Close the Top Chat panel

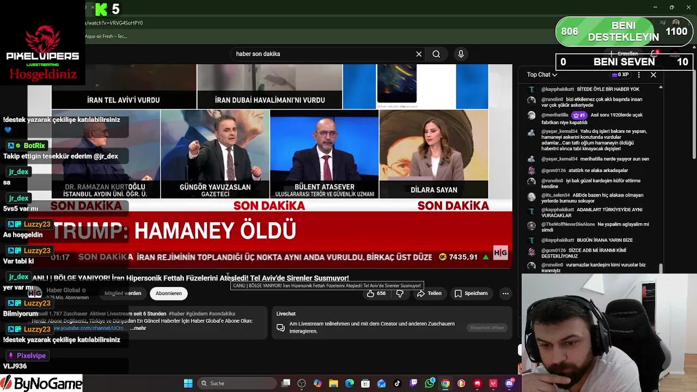[653, 75]
